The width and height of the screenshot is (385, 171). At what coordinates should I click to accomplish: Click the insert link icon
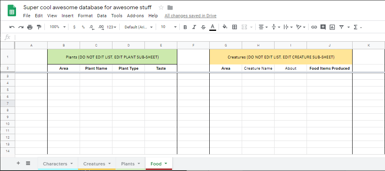[x=314, y=27]
